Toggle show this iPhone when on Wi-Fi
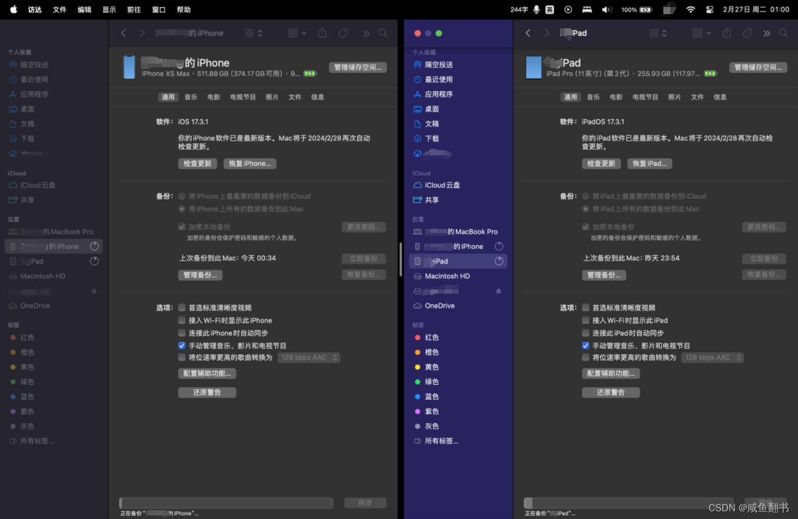The image size is (798, 519). (182, 321)
